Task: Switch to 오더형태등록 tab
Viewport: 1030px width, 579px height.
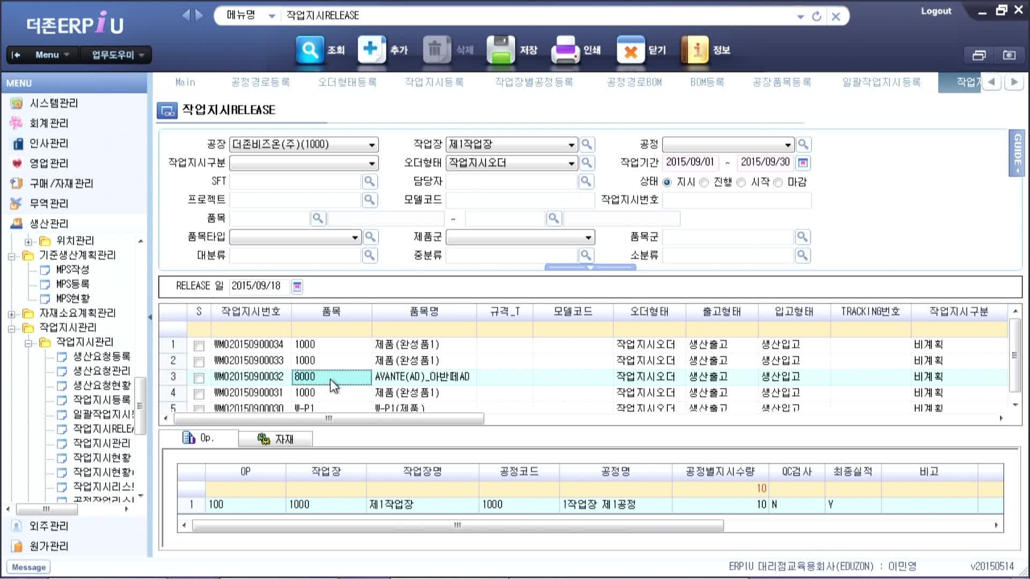Action: pyautogui.click(x=347, y=82)
